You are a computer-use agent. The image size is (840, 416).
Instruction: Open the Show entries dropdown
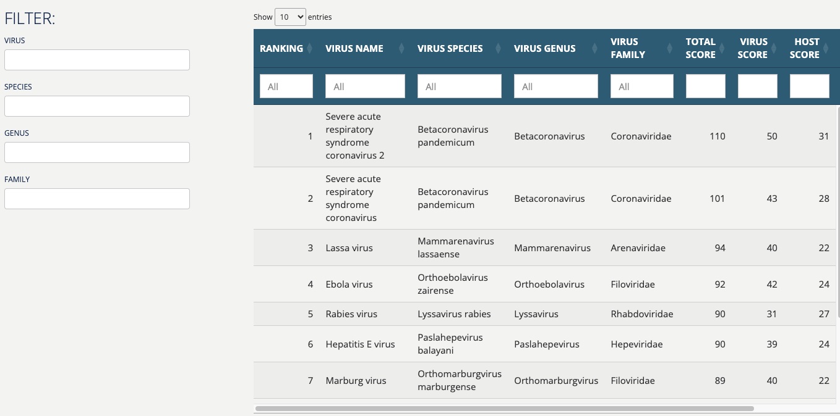click(x=289, y=17)
